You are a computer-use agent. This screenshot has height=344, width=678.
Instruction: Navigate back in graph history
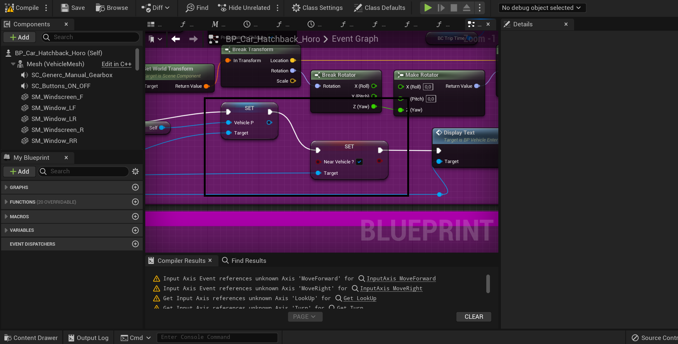(176, 39)
